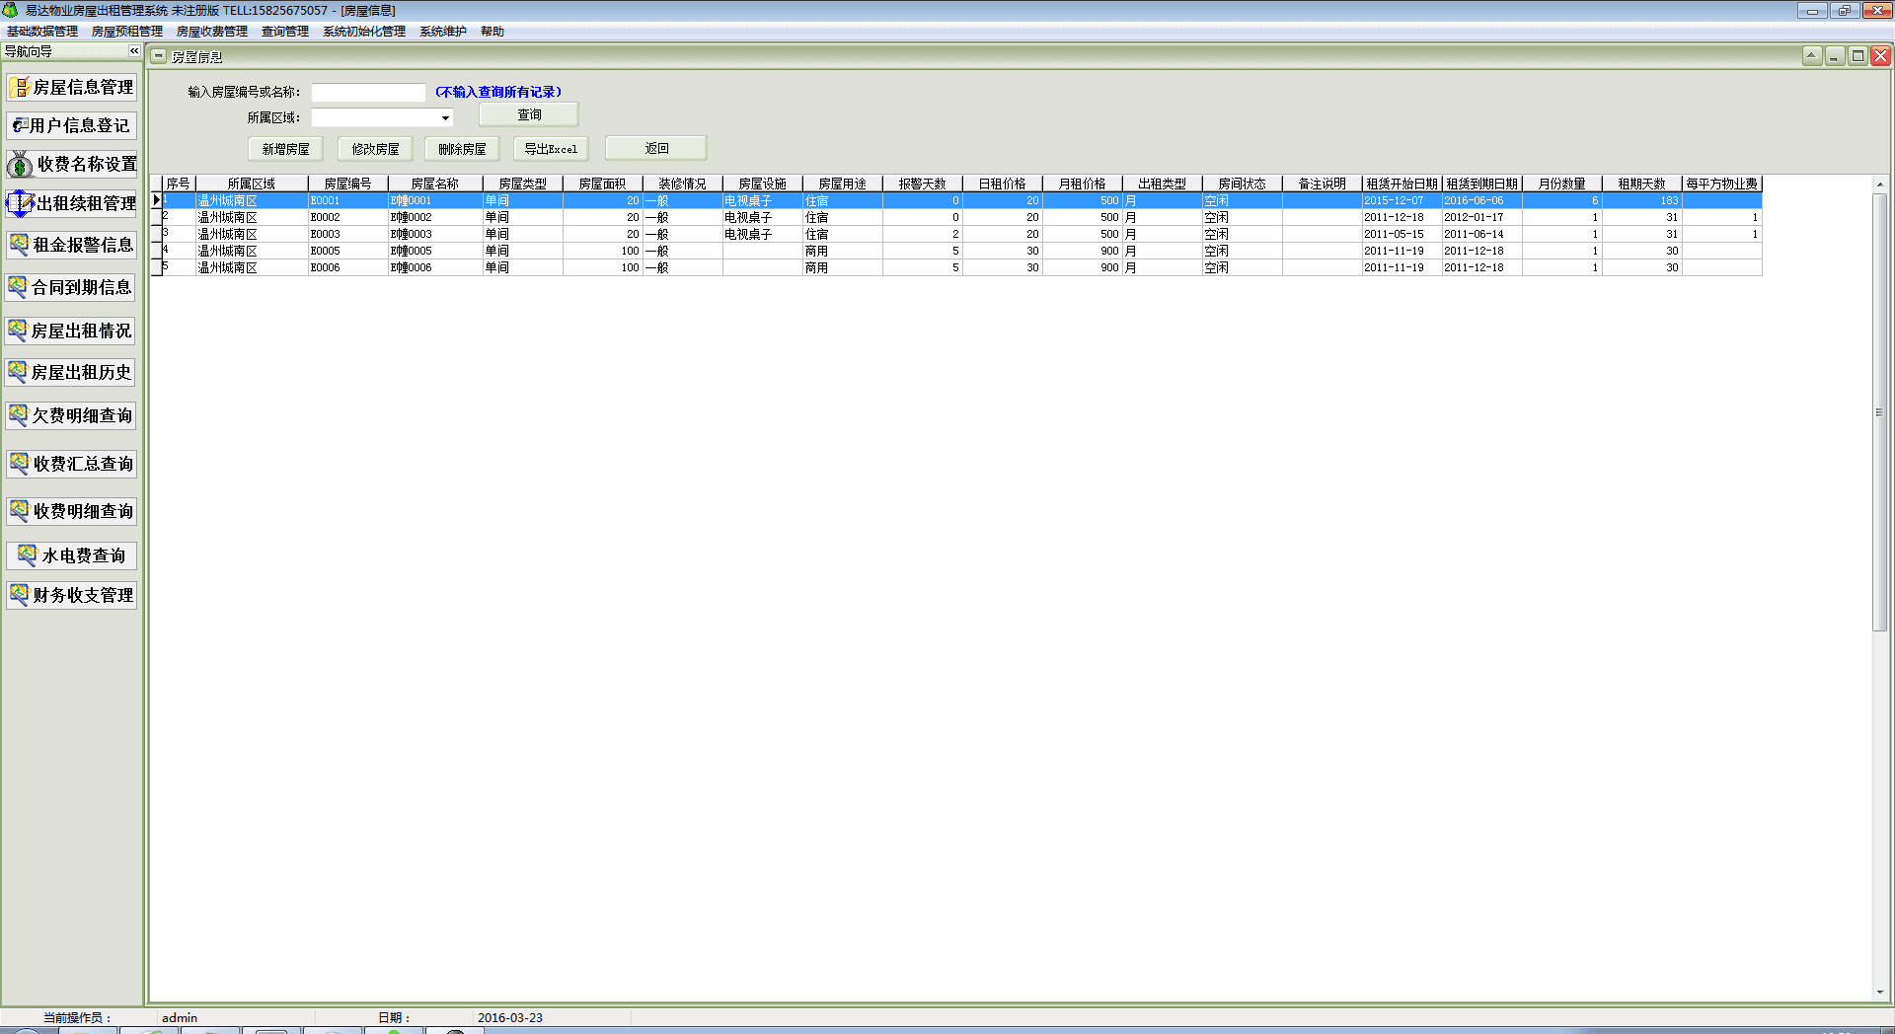Open 合同到期信息 in the sidebar
The width and height of the screenshot is (1895, 1034).
pyautogui.click(x=71, y=287)
